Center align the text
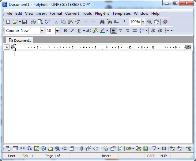Screen dimensions: 196x161 coord(120,31)
